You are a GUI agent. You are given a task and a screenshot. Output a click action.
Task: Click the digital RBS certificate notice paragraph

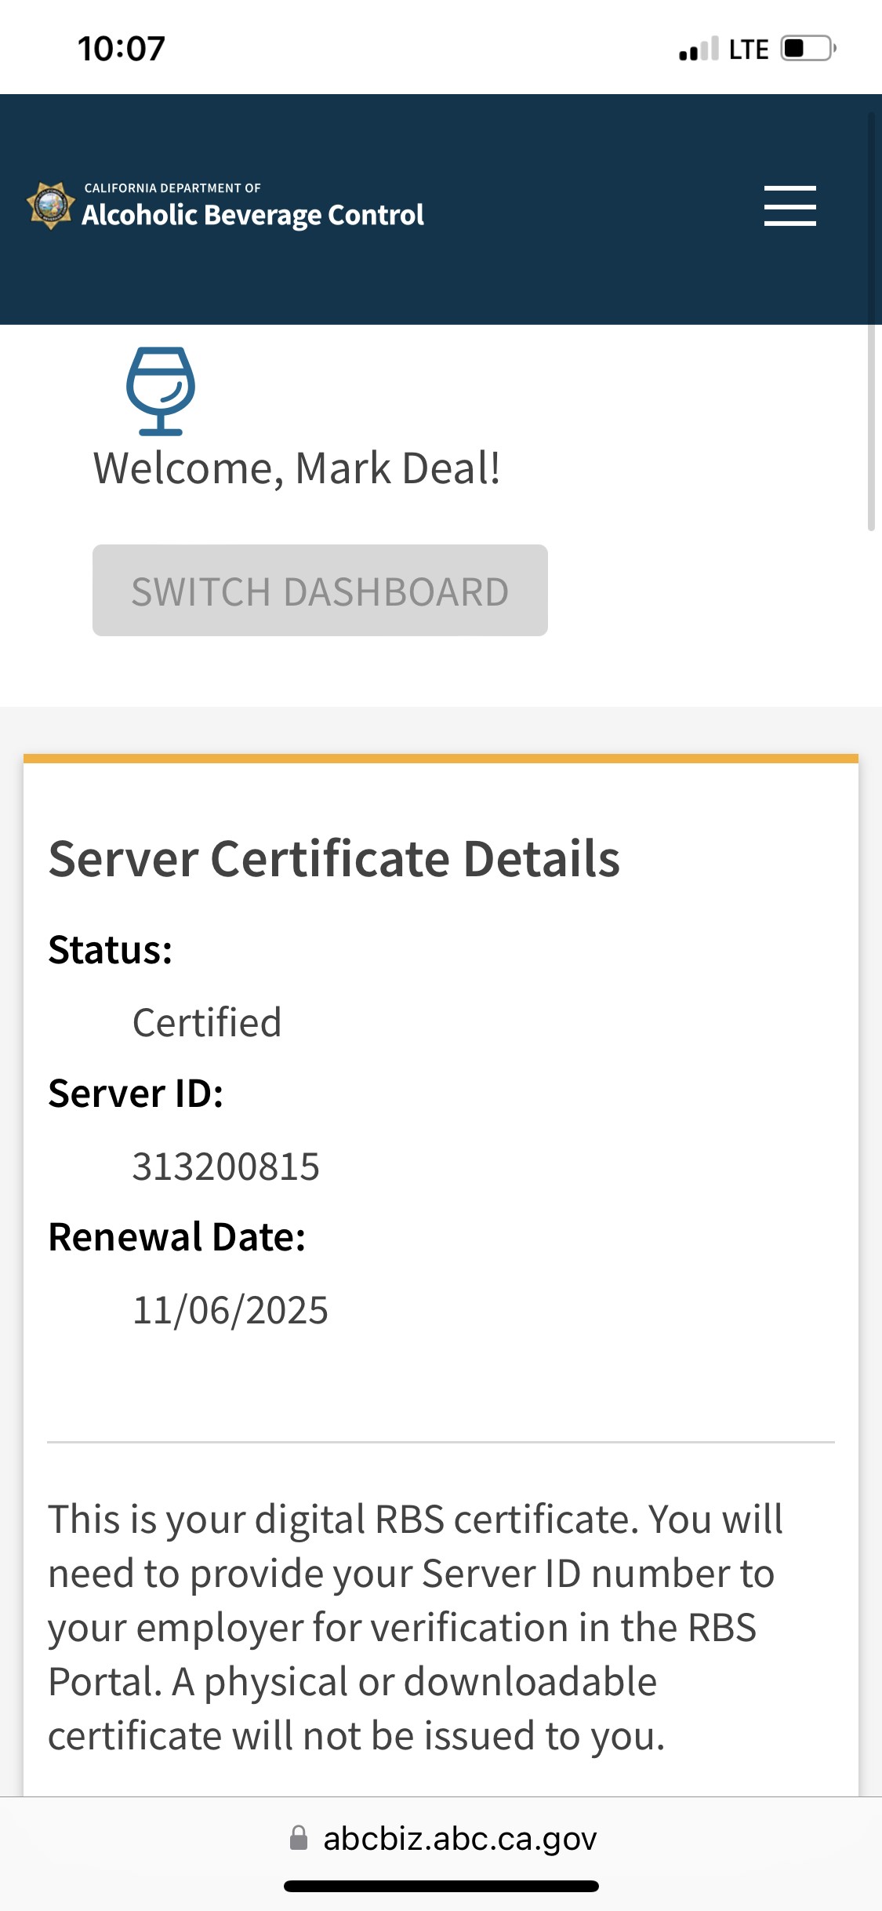click(x=416, y=1627)
